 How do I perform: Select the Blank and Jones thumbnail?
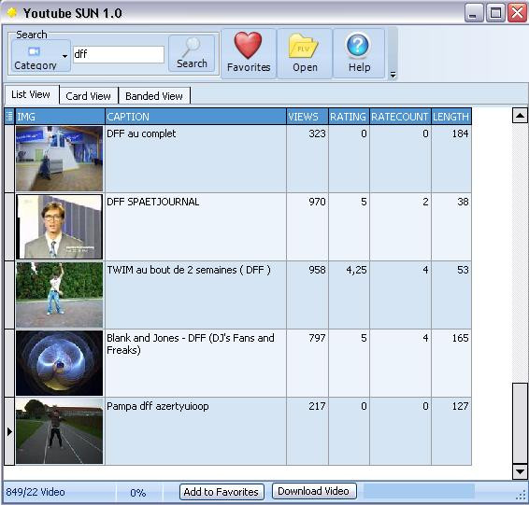[x=60, y=363]
